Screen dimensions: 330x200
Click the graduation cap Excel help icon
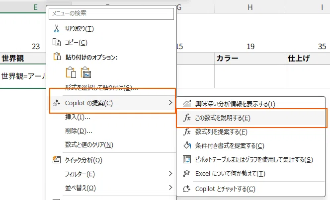coord(187,174)
